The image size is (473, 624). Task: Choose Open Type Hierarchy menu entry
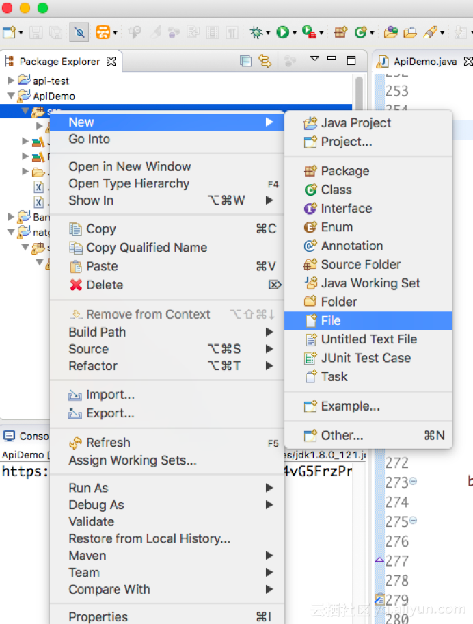point(167,183)
